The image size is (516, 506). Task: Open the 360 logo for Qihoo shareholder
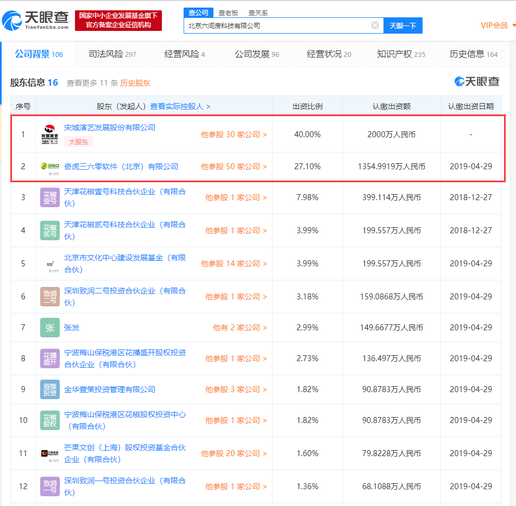pos(49,166)
